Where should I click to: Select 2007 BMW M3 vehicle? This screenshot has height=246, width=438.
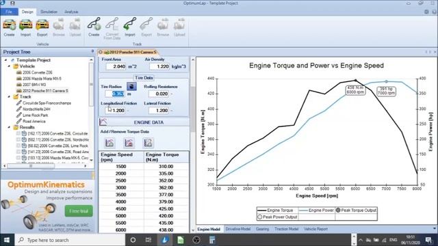[34, 85]
